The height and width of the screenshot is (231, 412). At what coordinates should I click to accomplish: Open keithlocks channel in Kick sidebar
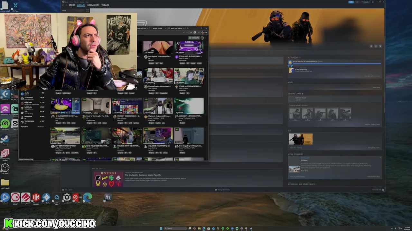click(x=33, y=108)
